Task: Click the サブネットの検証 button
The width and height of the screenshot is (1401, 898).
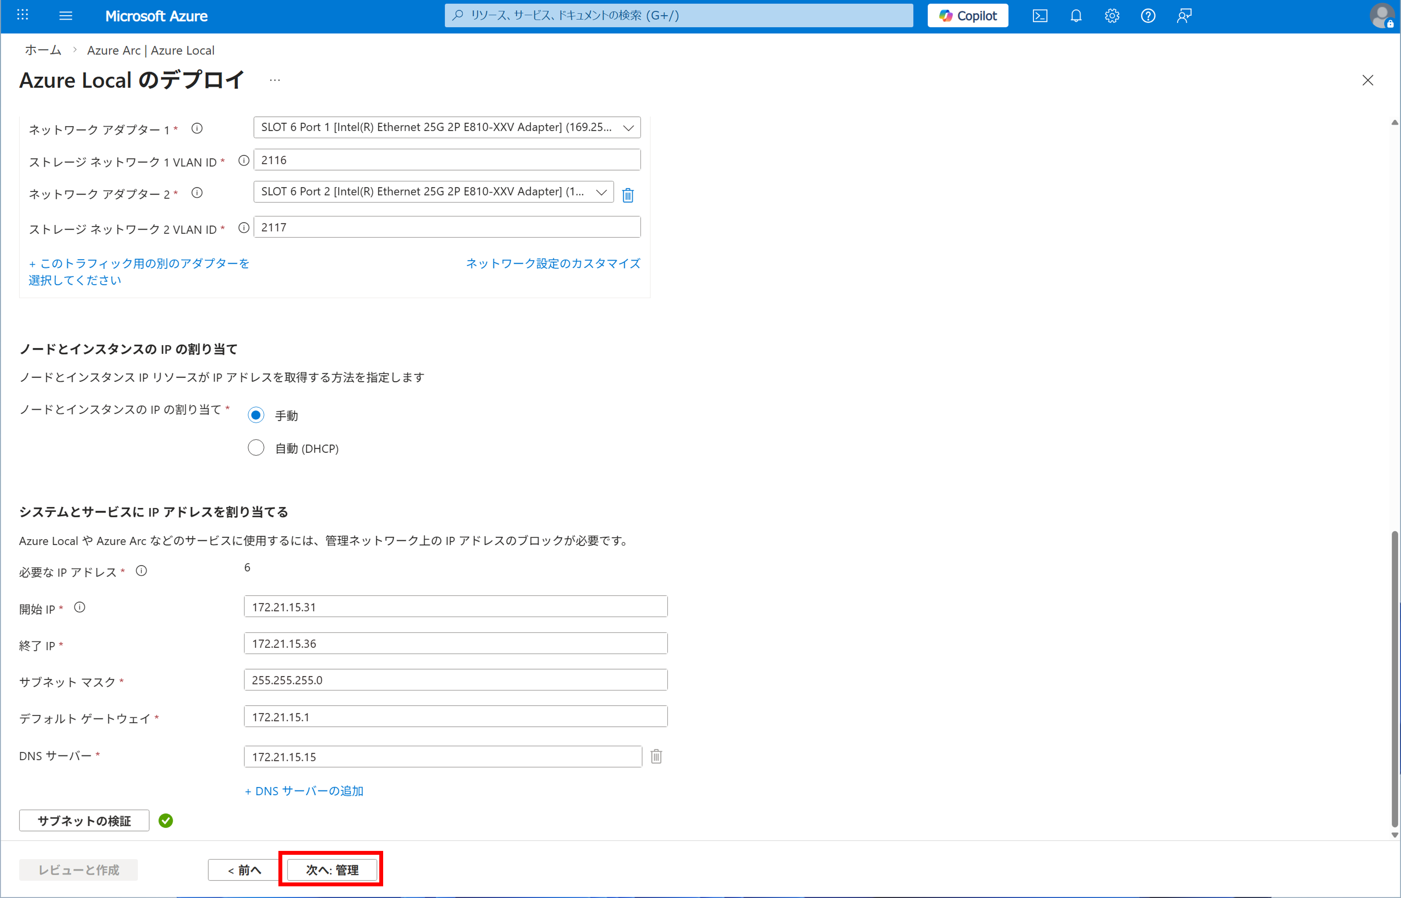Action: 84,821
